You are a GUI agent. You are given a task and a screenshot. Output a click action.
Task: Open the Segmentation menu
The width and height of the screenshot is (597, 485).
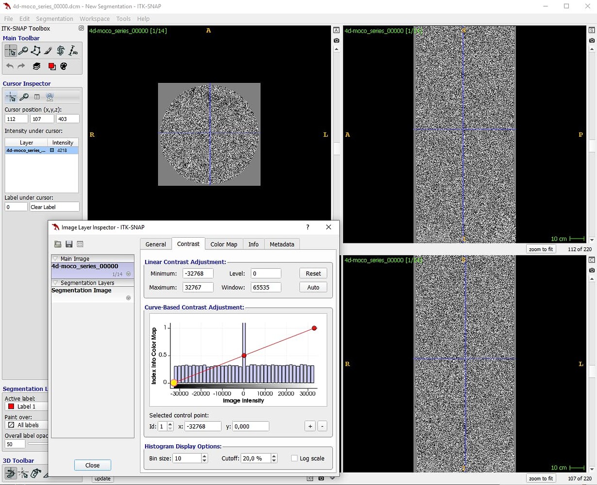pos(54,18)
